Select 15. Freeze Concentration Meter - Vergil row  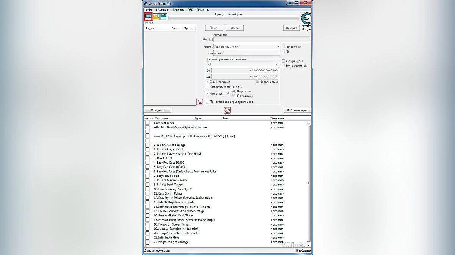coord(226,211)
